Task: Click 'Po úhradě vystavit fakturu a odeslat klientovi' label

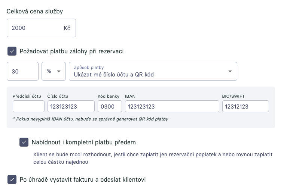Action: (x=82, y=179)
